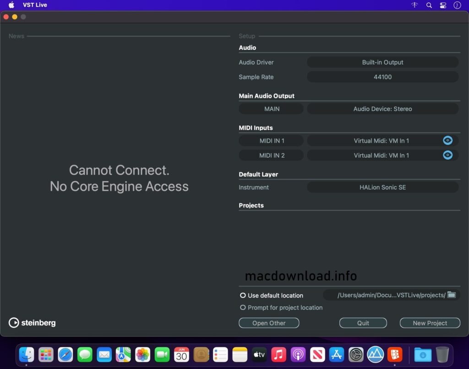The width and height of the screenshot is (469, 369).
Task: Open the Apple menu
Action: click(x=10, y=5)
